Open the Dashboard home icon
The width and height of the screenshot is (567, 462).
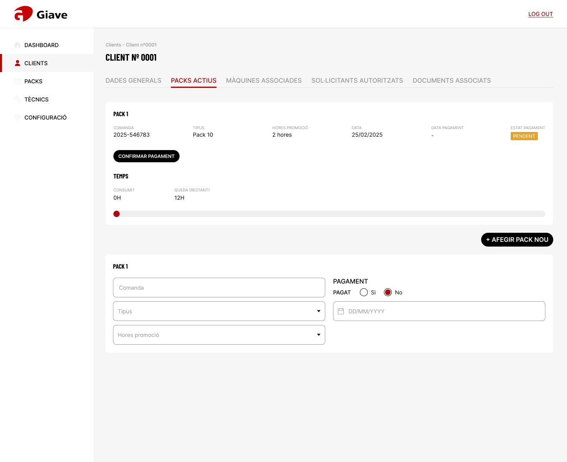coord(17,45)
